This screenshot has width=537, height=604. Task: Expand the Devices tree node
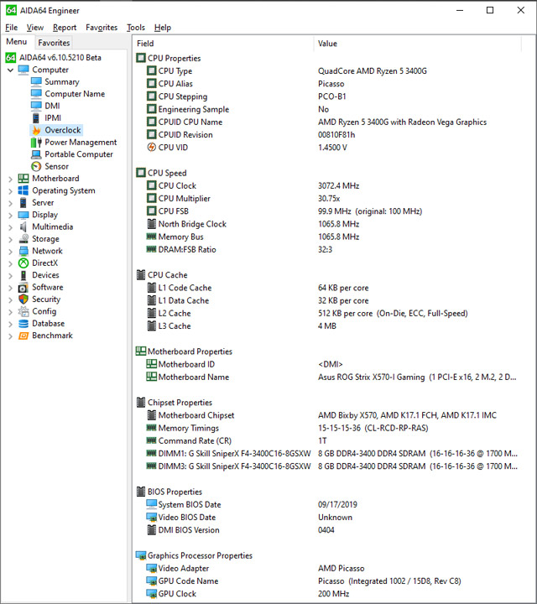tap(10, 275)
